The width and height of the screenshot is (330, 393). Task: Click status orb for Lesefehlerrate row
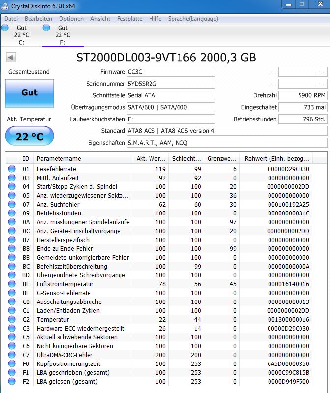[12, 169]
